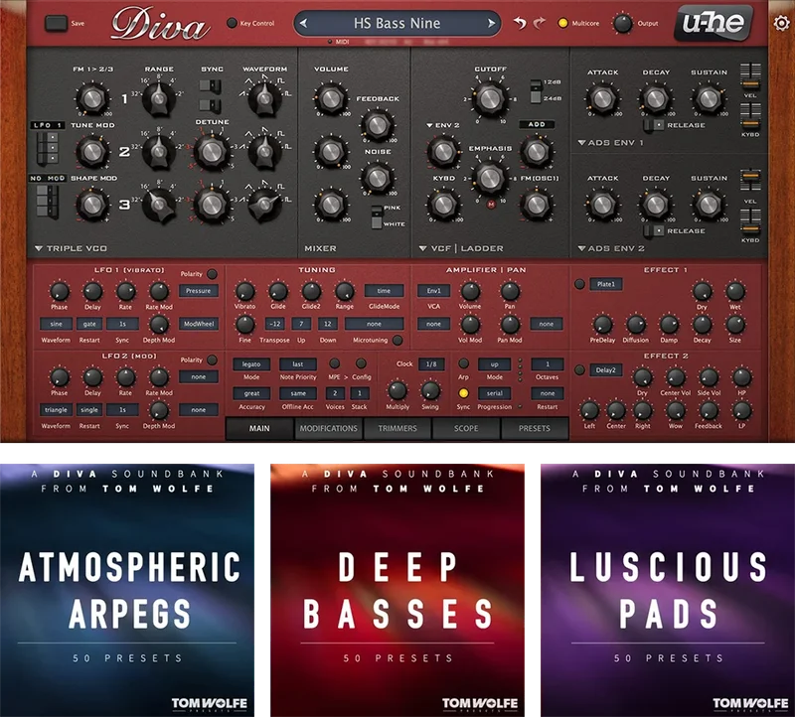Expand the Triple VCO module menu

tap(71, 248)
